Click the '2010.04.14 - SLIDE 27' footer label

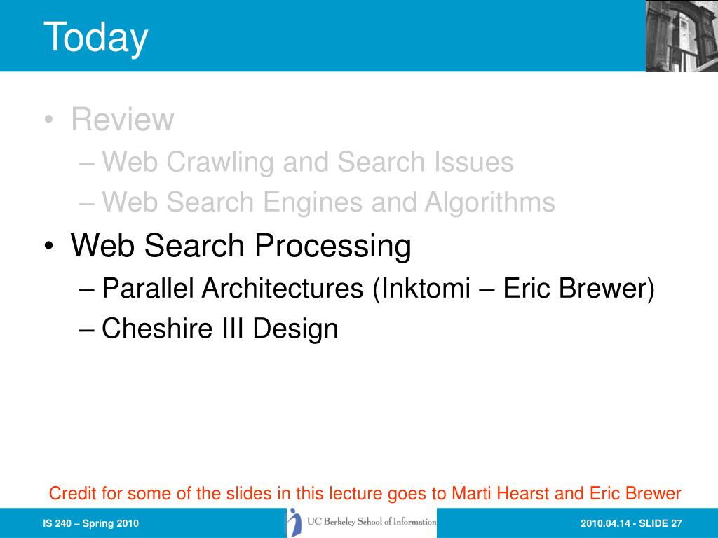point(632,523)
